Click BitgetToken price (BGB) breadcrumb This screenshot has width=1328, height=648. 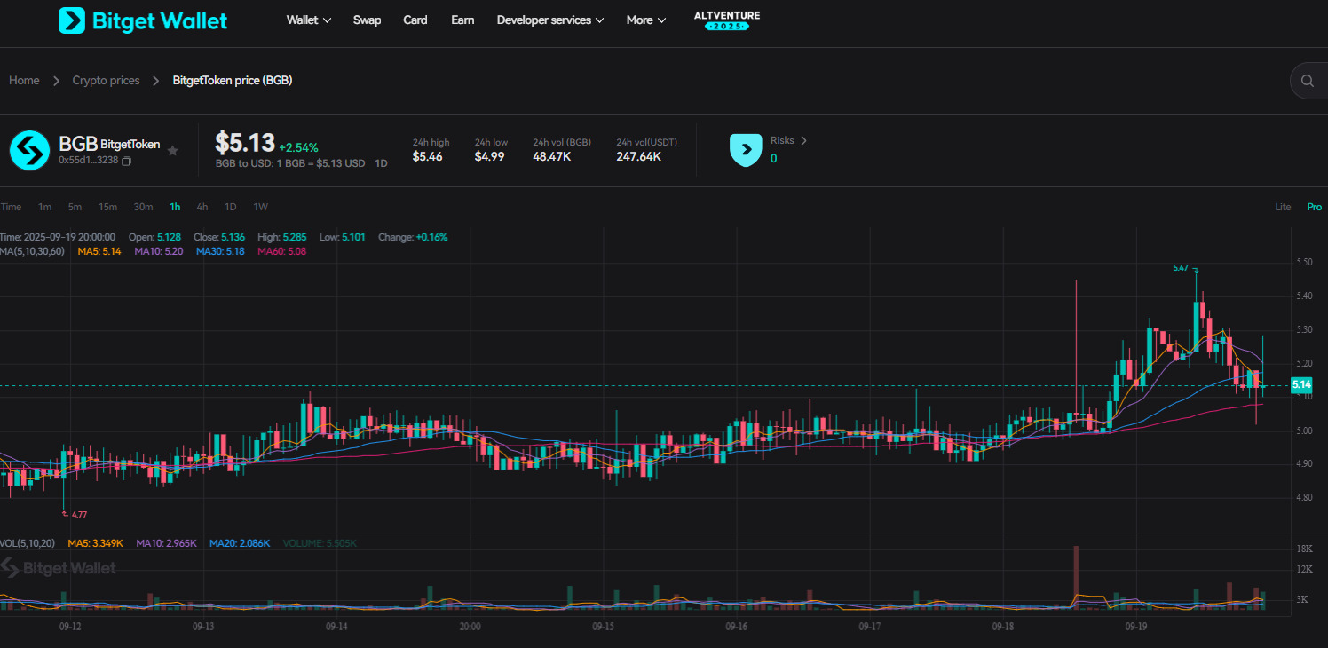[233, 81]
